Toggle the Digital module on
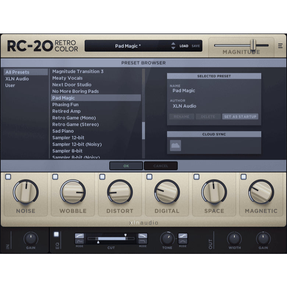Screen dimensions: 287x287 (x=149, y=177)
